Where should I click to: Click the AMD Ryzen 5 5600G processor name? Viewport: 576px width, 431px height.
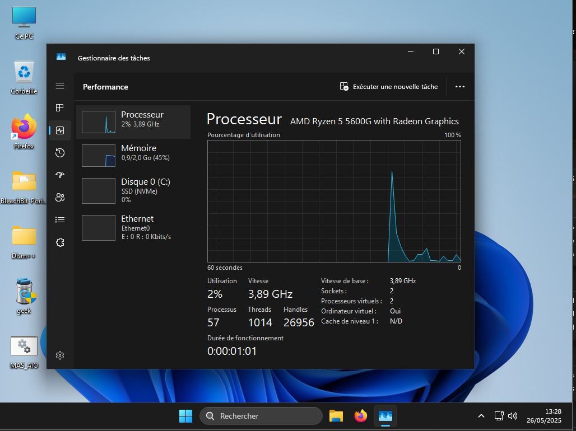(x=374, y=121)
